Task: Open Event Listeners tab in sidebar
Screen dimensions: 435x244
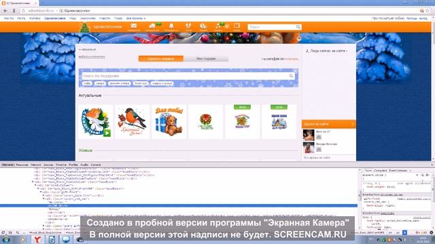Action: (x=398, y=171)
